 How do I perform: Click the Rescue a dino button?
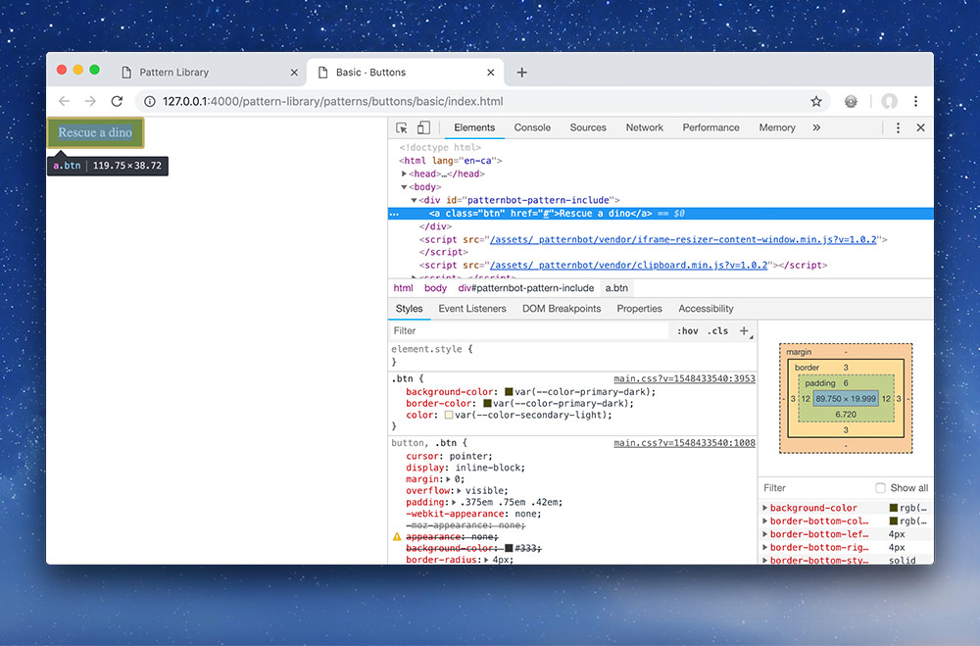[95, 132]
